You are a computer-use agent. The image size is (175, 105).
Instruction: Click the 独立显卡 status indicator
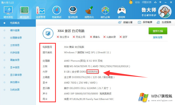point(63,37)
